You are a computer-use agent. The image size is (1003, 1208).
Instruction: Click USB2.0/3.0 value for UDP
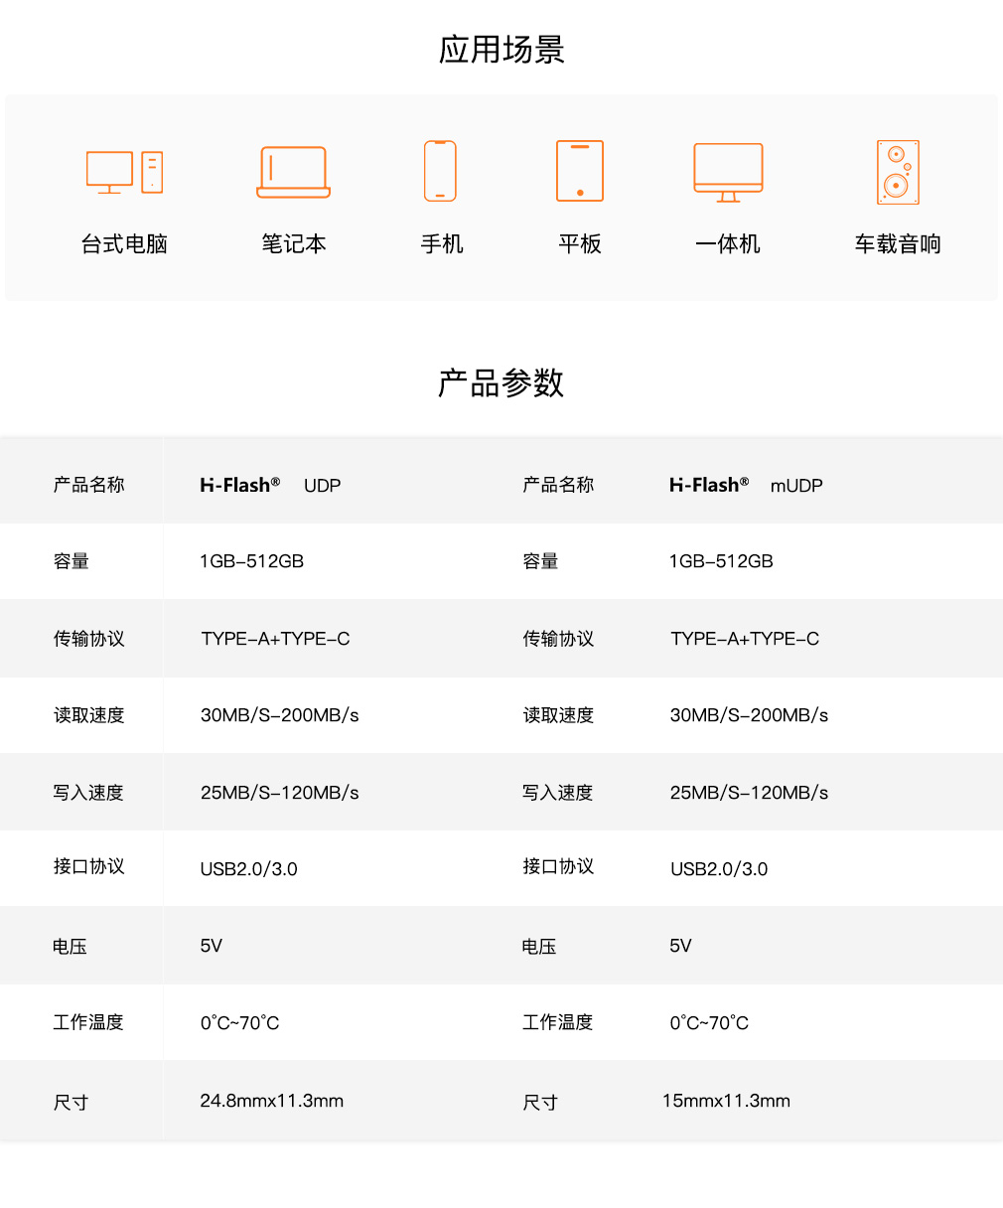click(x=249, y=869)
